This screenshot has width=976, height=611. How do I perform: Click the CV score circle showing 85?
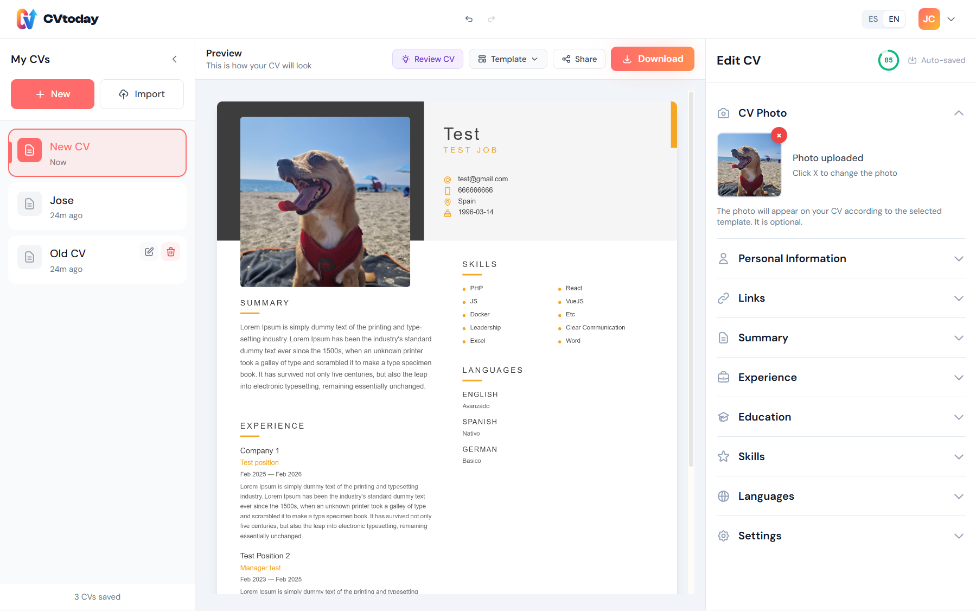click(888, 60)
